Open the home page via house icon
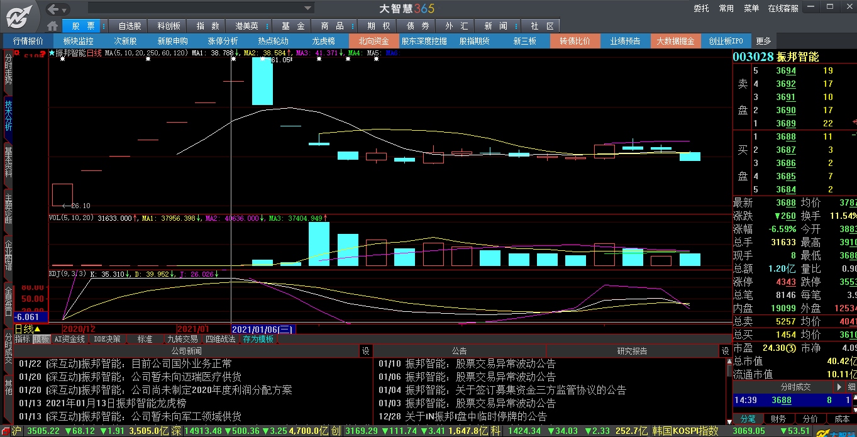This screenshot has width=857, height=437. (x=53, y=26)
